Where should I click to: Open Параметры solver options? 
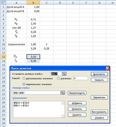click(99, 97)
